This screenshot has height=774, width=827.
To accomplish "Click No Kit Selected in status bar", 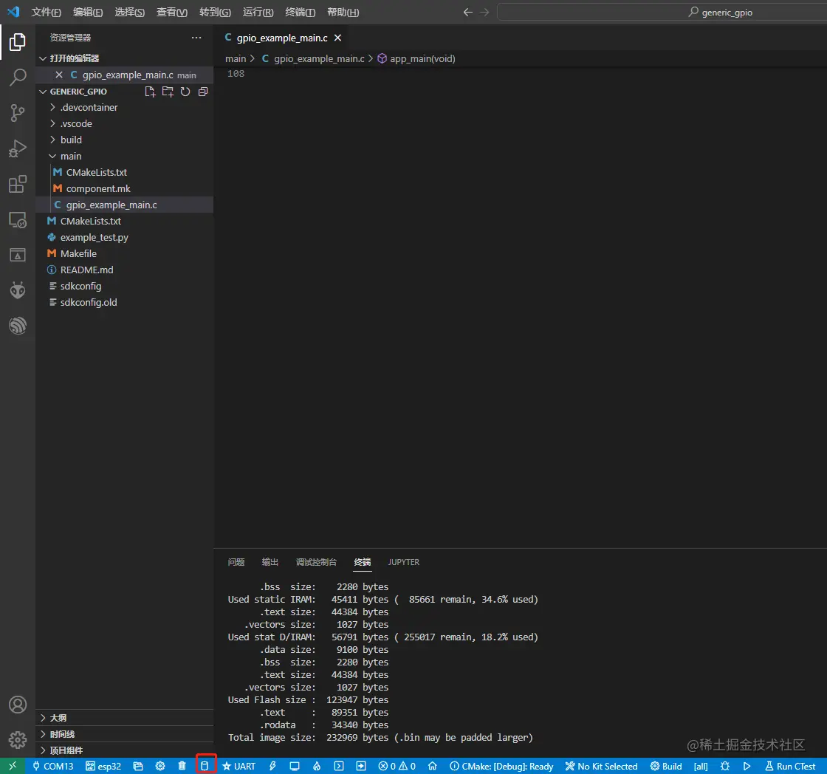I will [601, 766].
